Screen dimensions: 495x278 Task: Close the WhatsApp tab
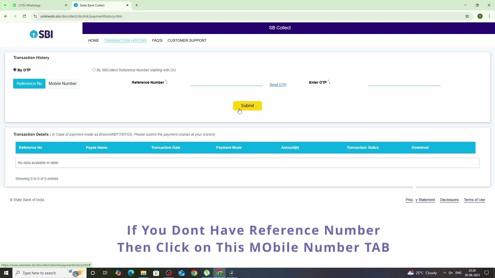click(66, 5)
